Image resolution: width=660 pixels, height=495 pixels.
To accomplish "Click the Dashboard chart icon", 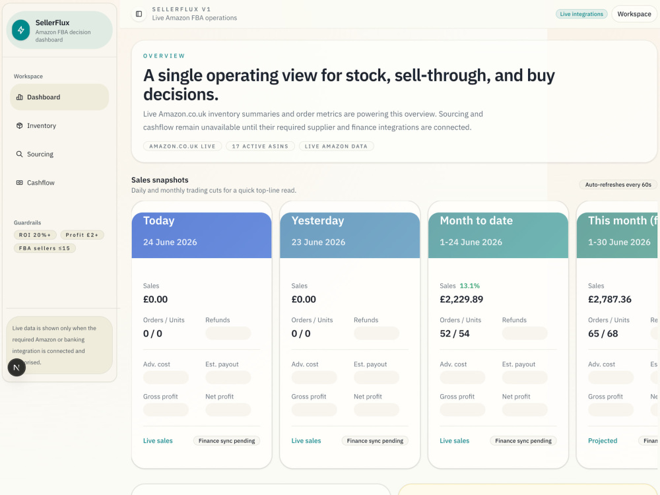I will click(19, 97).
